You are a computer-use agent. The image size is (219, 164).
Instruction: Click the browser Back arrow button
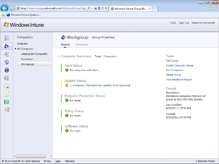point(4,8)
